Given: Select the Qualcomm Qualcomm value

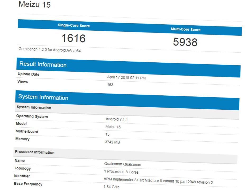Looking at the screenshot, I should tap(123, 164).
